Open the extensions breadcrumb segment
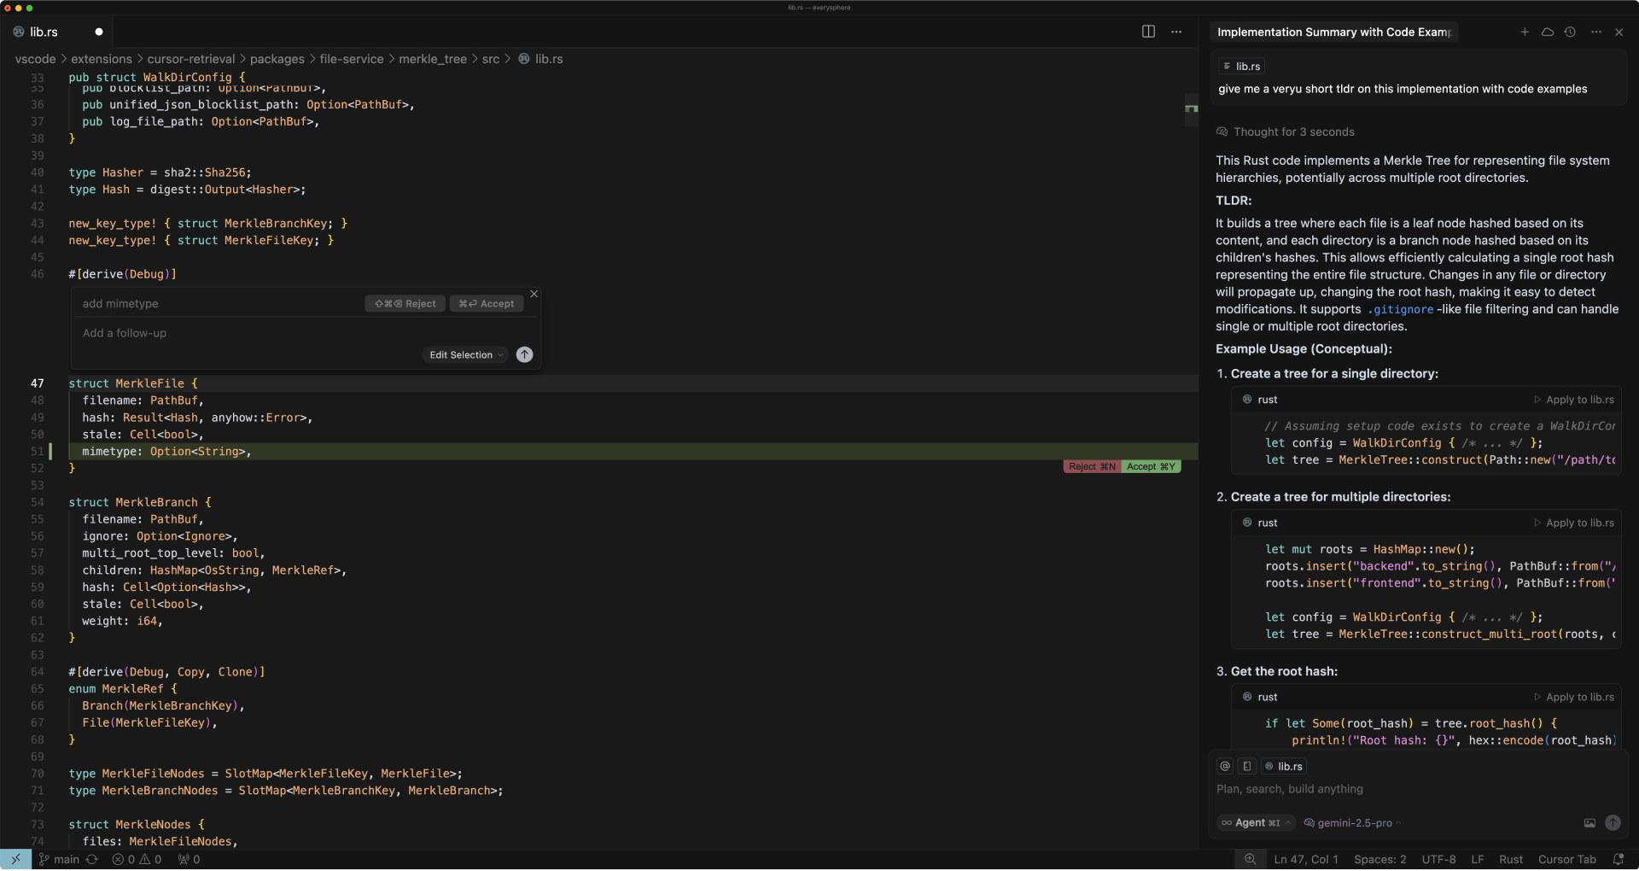This screenshot has height=871, width=1639. pos(102,59)
